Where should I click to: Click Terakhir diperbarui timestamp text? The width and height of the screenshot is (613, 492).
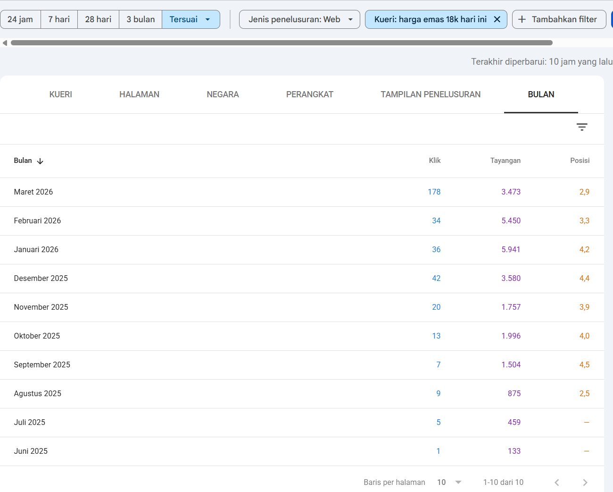coord(542,62)
